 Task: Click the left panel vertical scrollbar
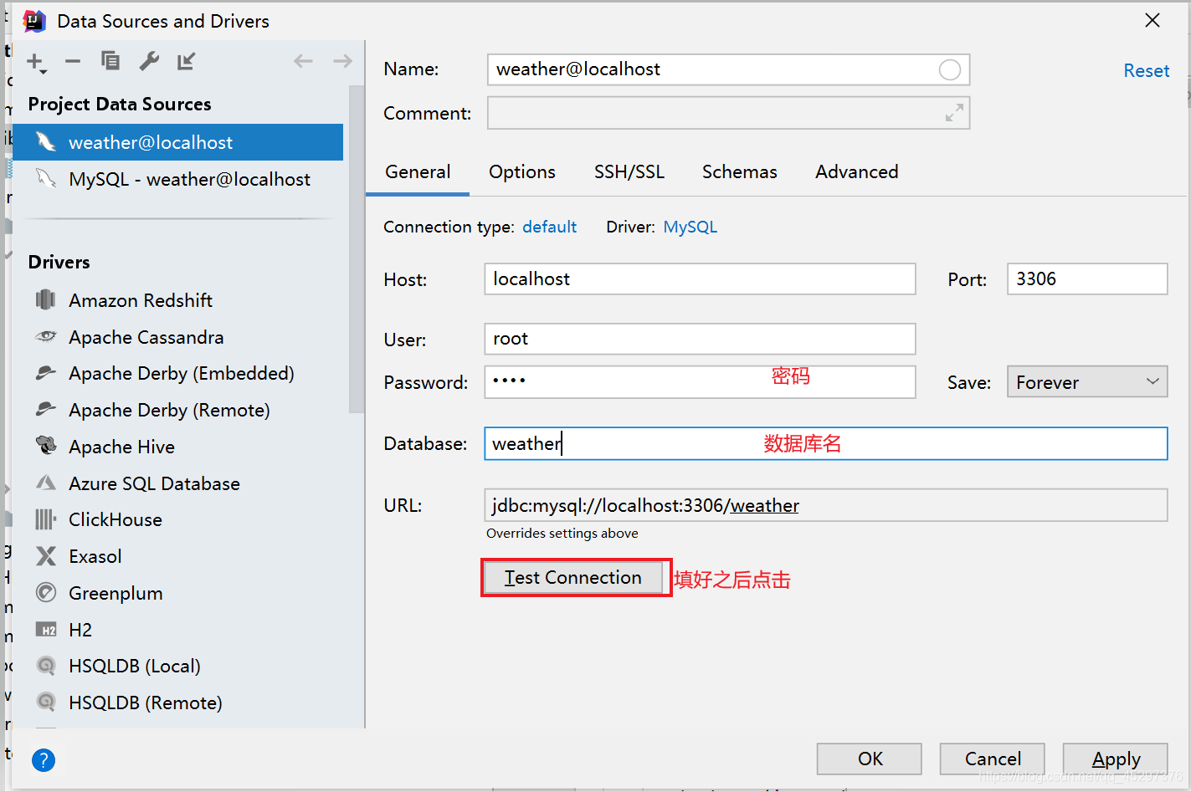click(x=357, y=251)
